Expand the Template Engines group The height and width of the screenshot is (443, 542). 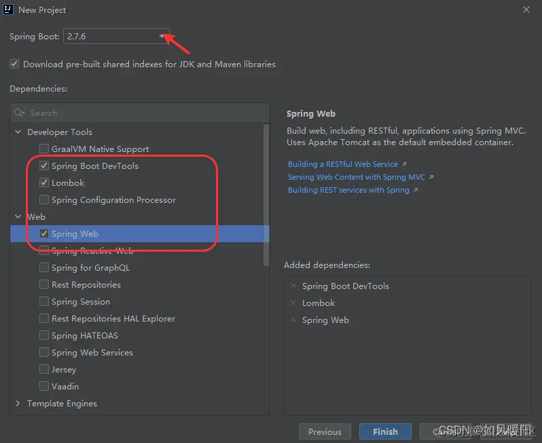tap(18, 403)
